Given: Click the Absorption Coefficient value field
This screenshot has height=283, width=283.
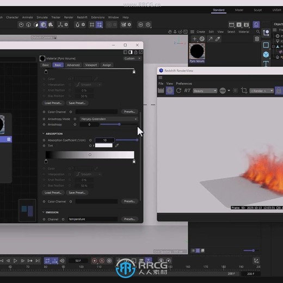Looking at the screenshot, I should point(104,140).
